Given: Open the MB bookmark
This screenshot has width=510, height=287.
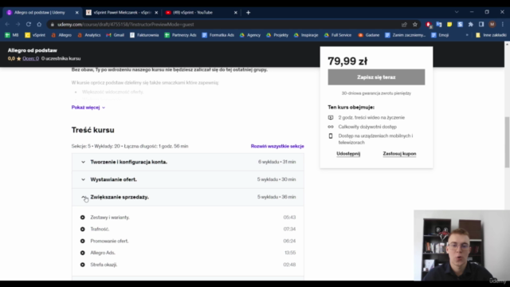Looking at the screenshot, I should pyautogui.click(x=12, y=35).
